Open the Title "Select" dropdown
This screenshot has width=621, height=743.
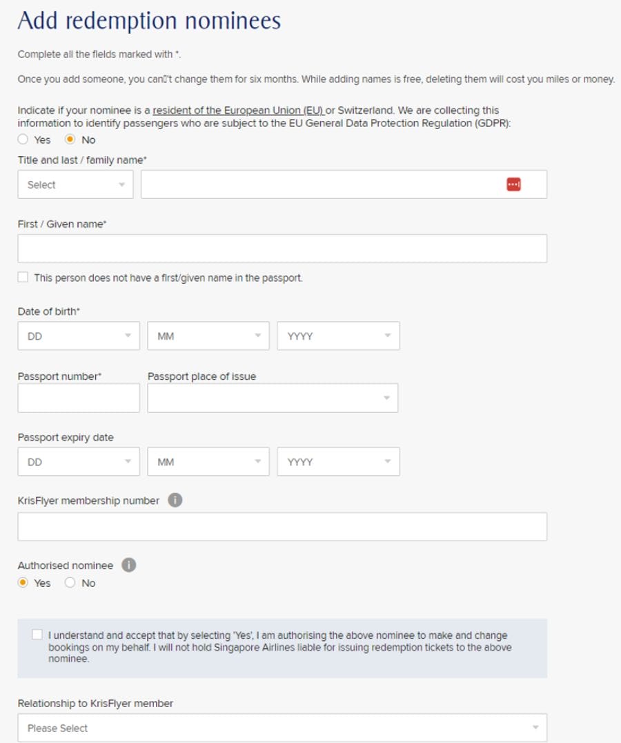(x=75, y=184)
